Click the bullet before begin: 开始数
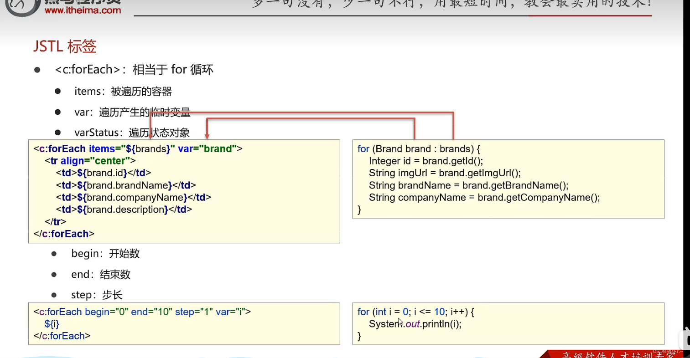This screenshot has height=358, width=690. coord(54,253)
